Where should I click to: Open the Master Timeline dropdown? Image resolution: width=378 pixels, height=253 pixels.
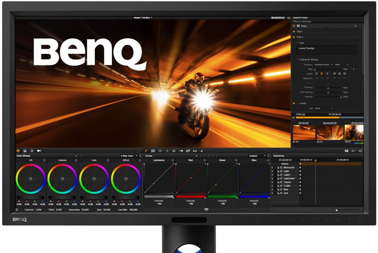pyautogui.click(x=143, y=18)
